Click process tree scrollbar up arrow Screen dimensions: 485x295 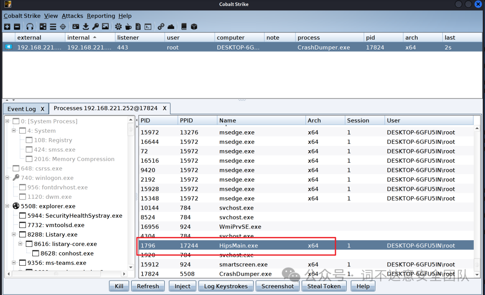pyautogui.click(x=131, y=120)
